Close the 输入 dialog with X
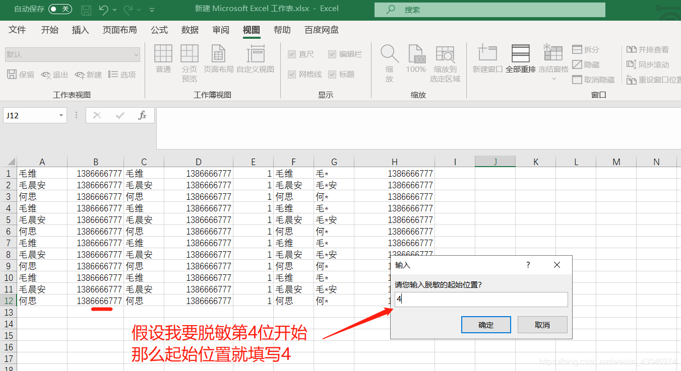Image resolution: width=681 pixels, height=371 pixels. 557,265
